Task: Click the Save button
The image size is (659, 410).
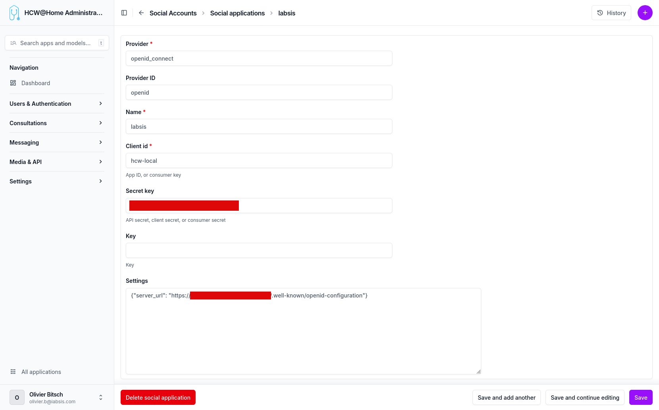Action: click(x=641, y=397)
